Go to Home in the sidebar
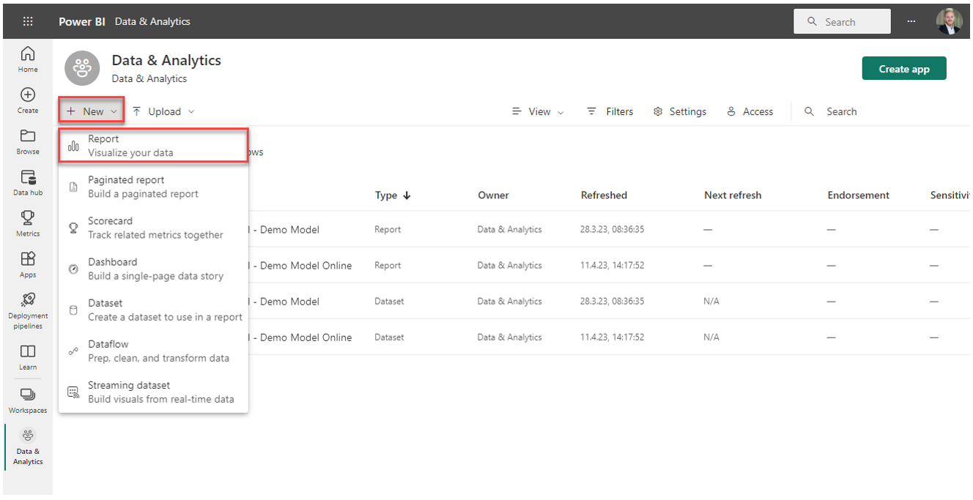The width and height of the screenshot is (973, 500). click(28, 59)
